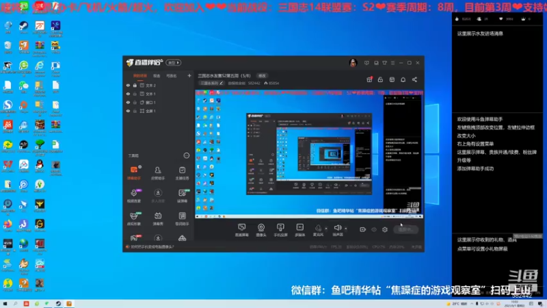Open the 虚拟形象 avatar tool
This screenshot has width=547, height=308.
coord(134,218)
